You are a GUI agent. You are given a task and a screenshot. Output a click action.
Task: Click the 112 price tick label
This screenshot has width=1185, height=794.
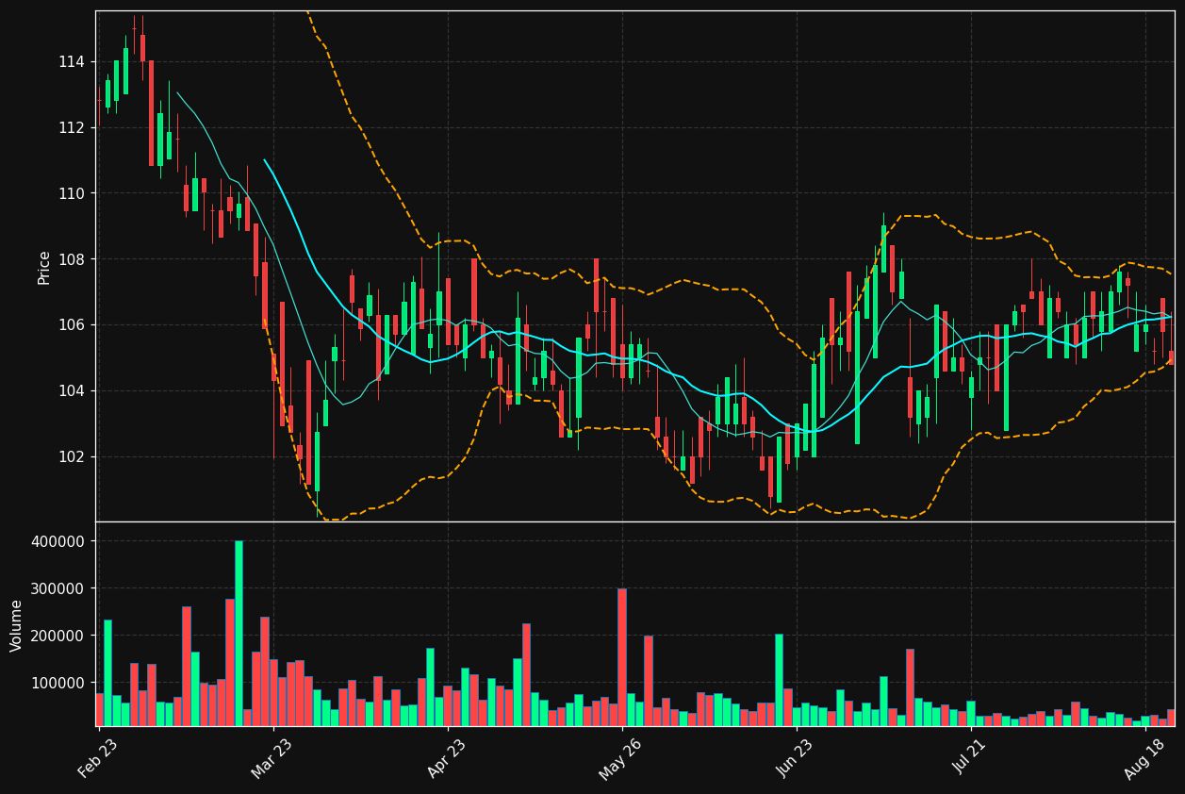[x=72, y=128]
